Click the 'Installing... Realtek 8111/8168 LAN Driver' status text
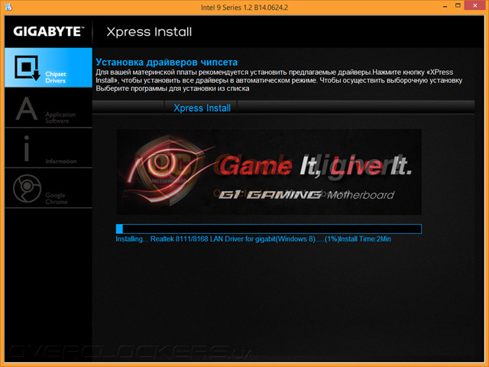Screen dimensions: 489x367 coord(253,239)
